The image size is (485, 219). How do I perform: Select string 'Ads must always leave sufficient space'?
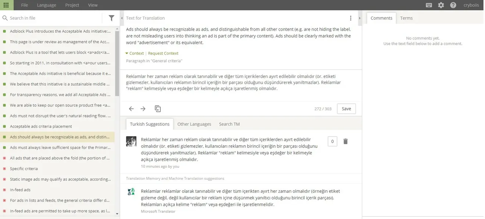[57, 148]
